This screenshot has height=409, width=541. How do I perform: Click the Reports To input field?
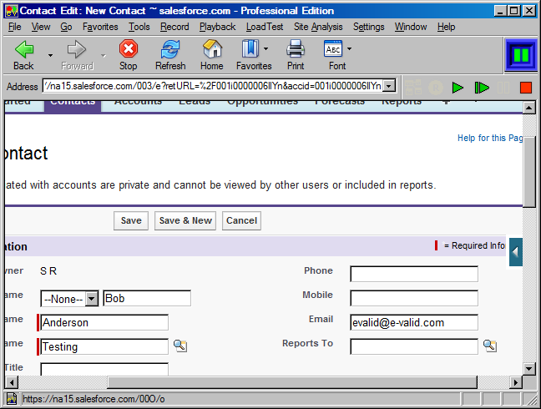coord(414,346)
